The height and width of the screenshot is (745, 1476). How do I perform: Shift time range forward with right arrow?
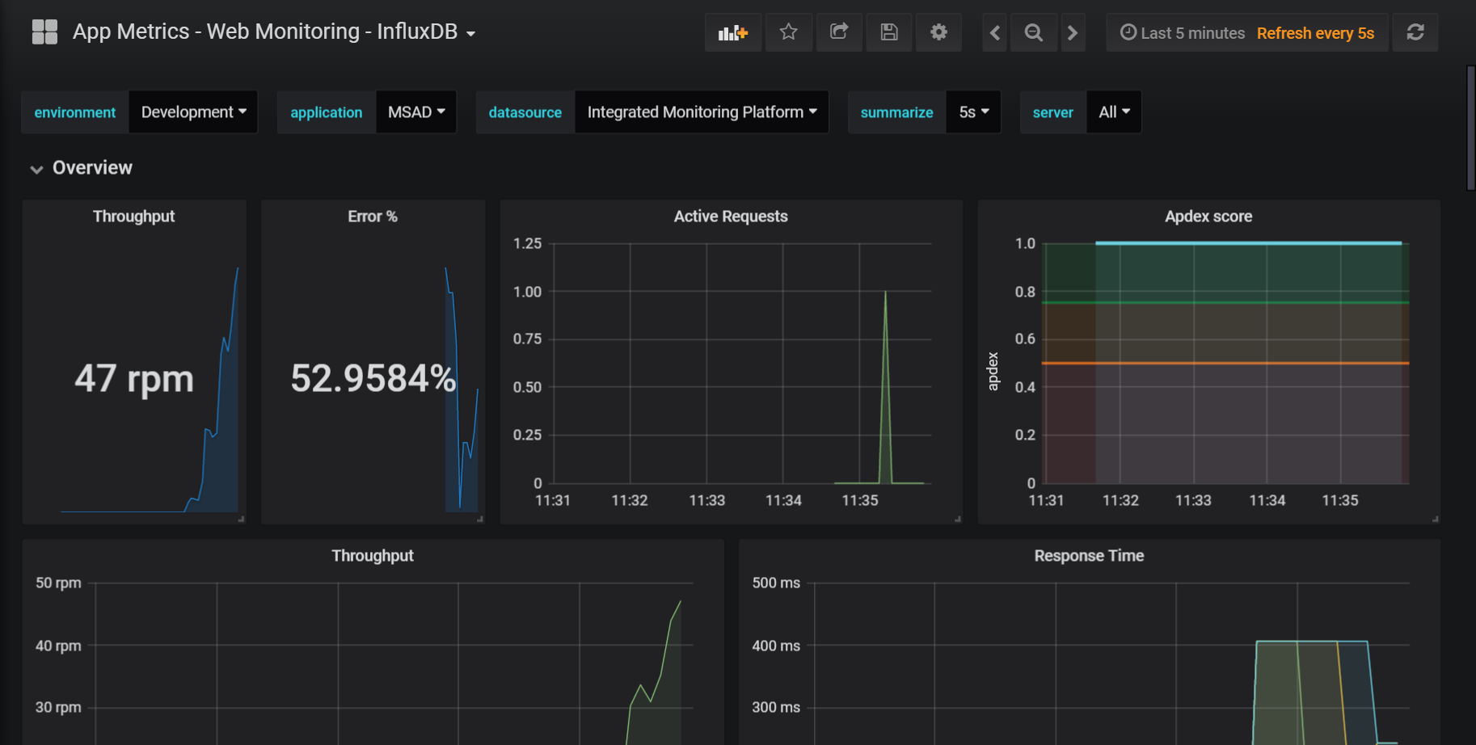(1073, 32)
